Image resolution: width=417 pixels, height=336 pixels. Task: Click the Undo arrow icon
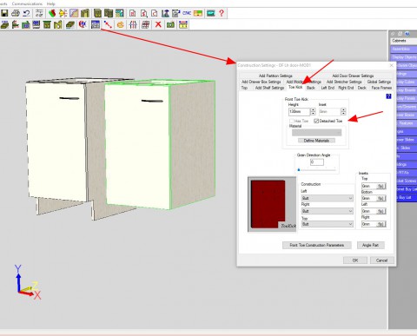(26, 13)
